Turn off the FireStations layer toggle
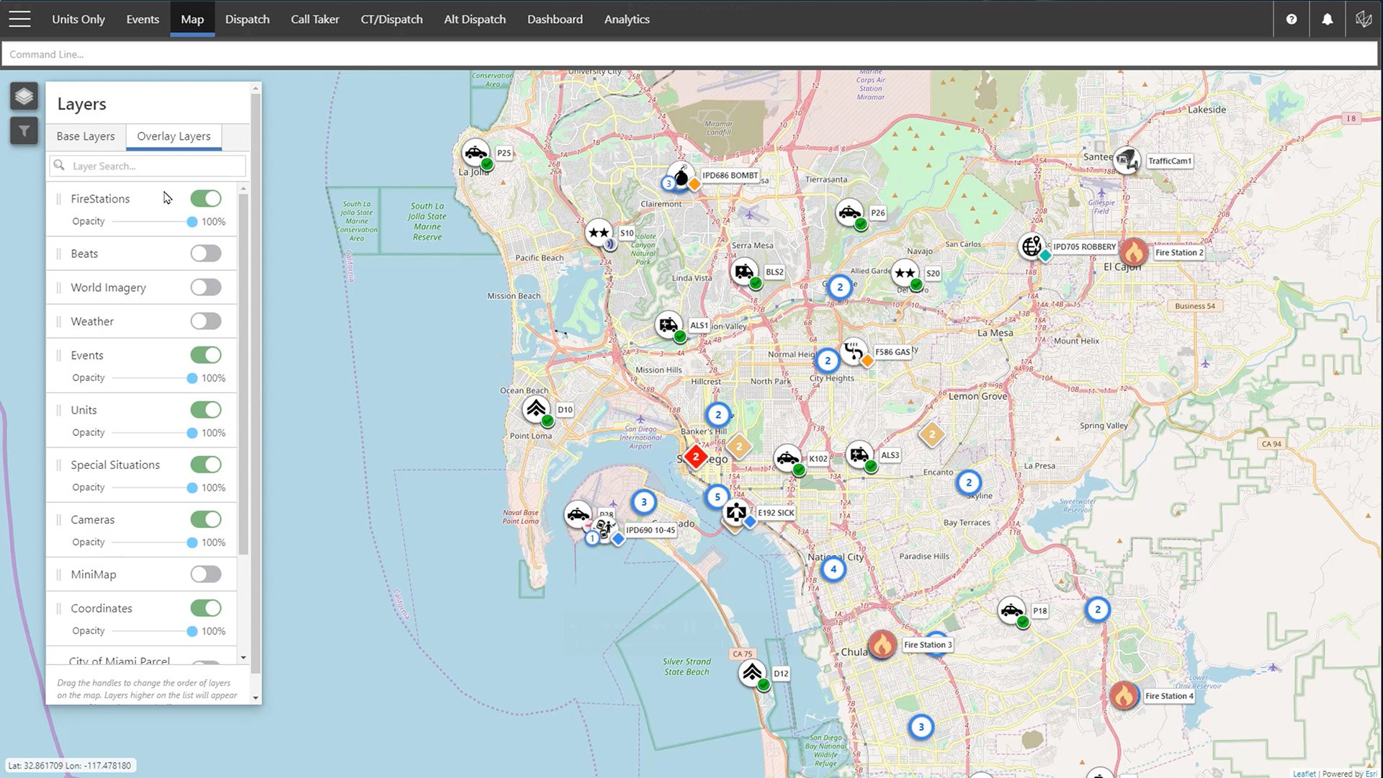The height and width of the screenshot is (778, 1383). coord(206,198)
